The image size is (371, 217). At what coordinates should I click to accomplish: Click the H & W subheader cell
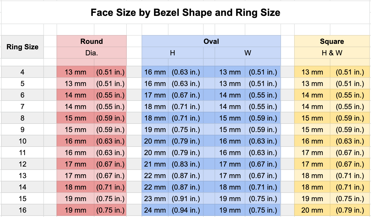pyautogui.click(x=332, y=53)
